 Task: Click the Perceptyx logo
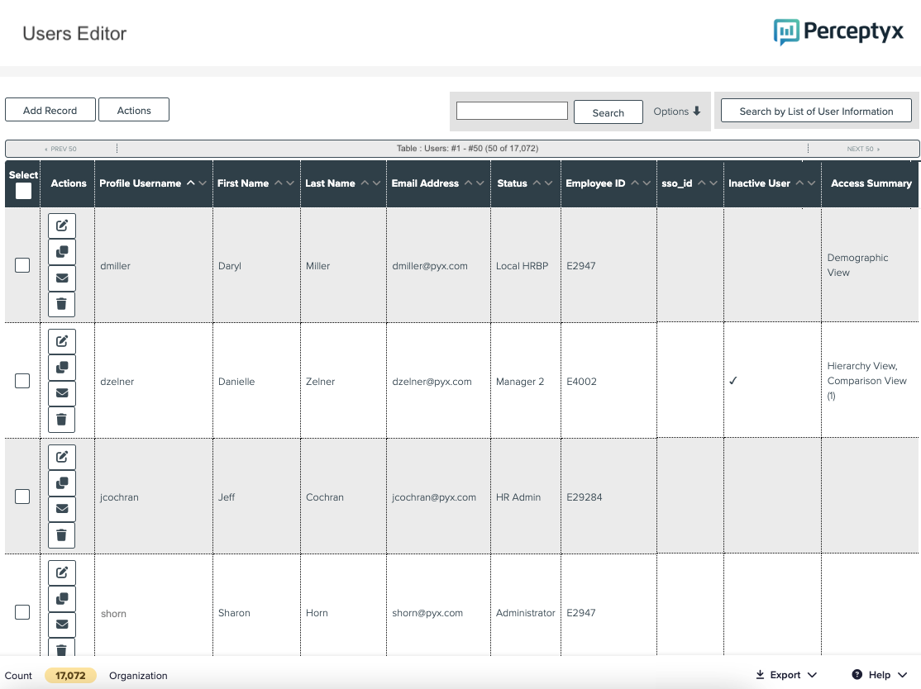[x=838, y=31]
